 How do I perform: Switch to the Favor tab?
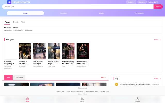tap(7, 22)
